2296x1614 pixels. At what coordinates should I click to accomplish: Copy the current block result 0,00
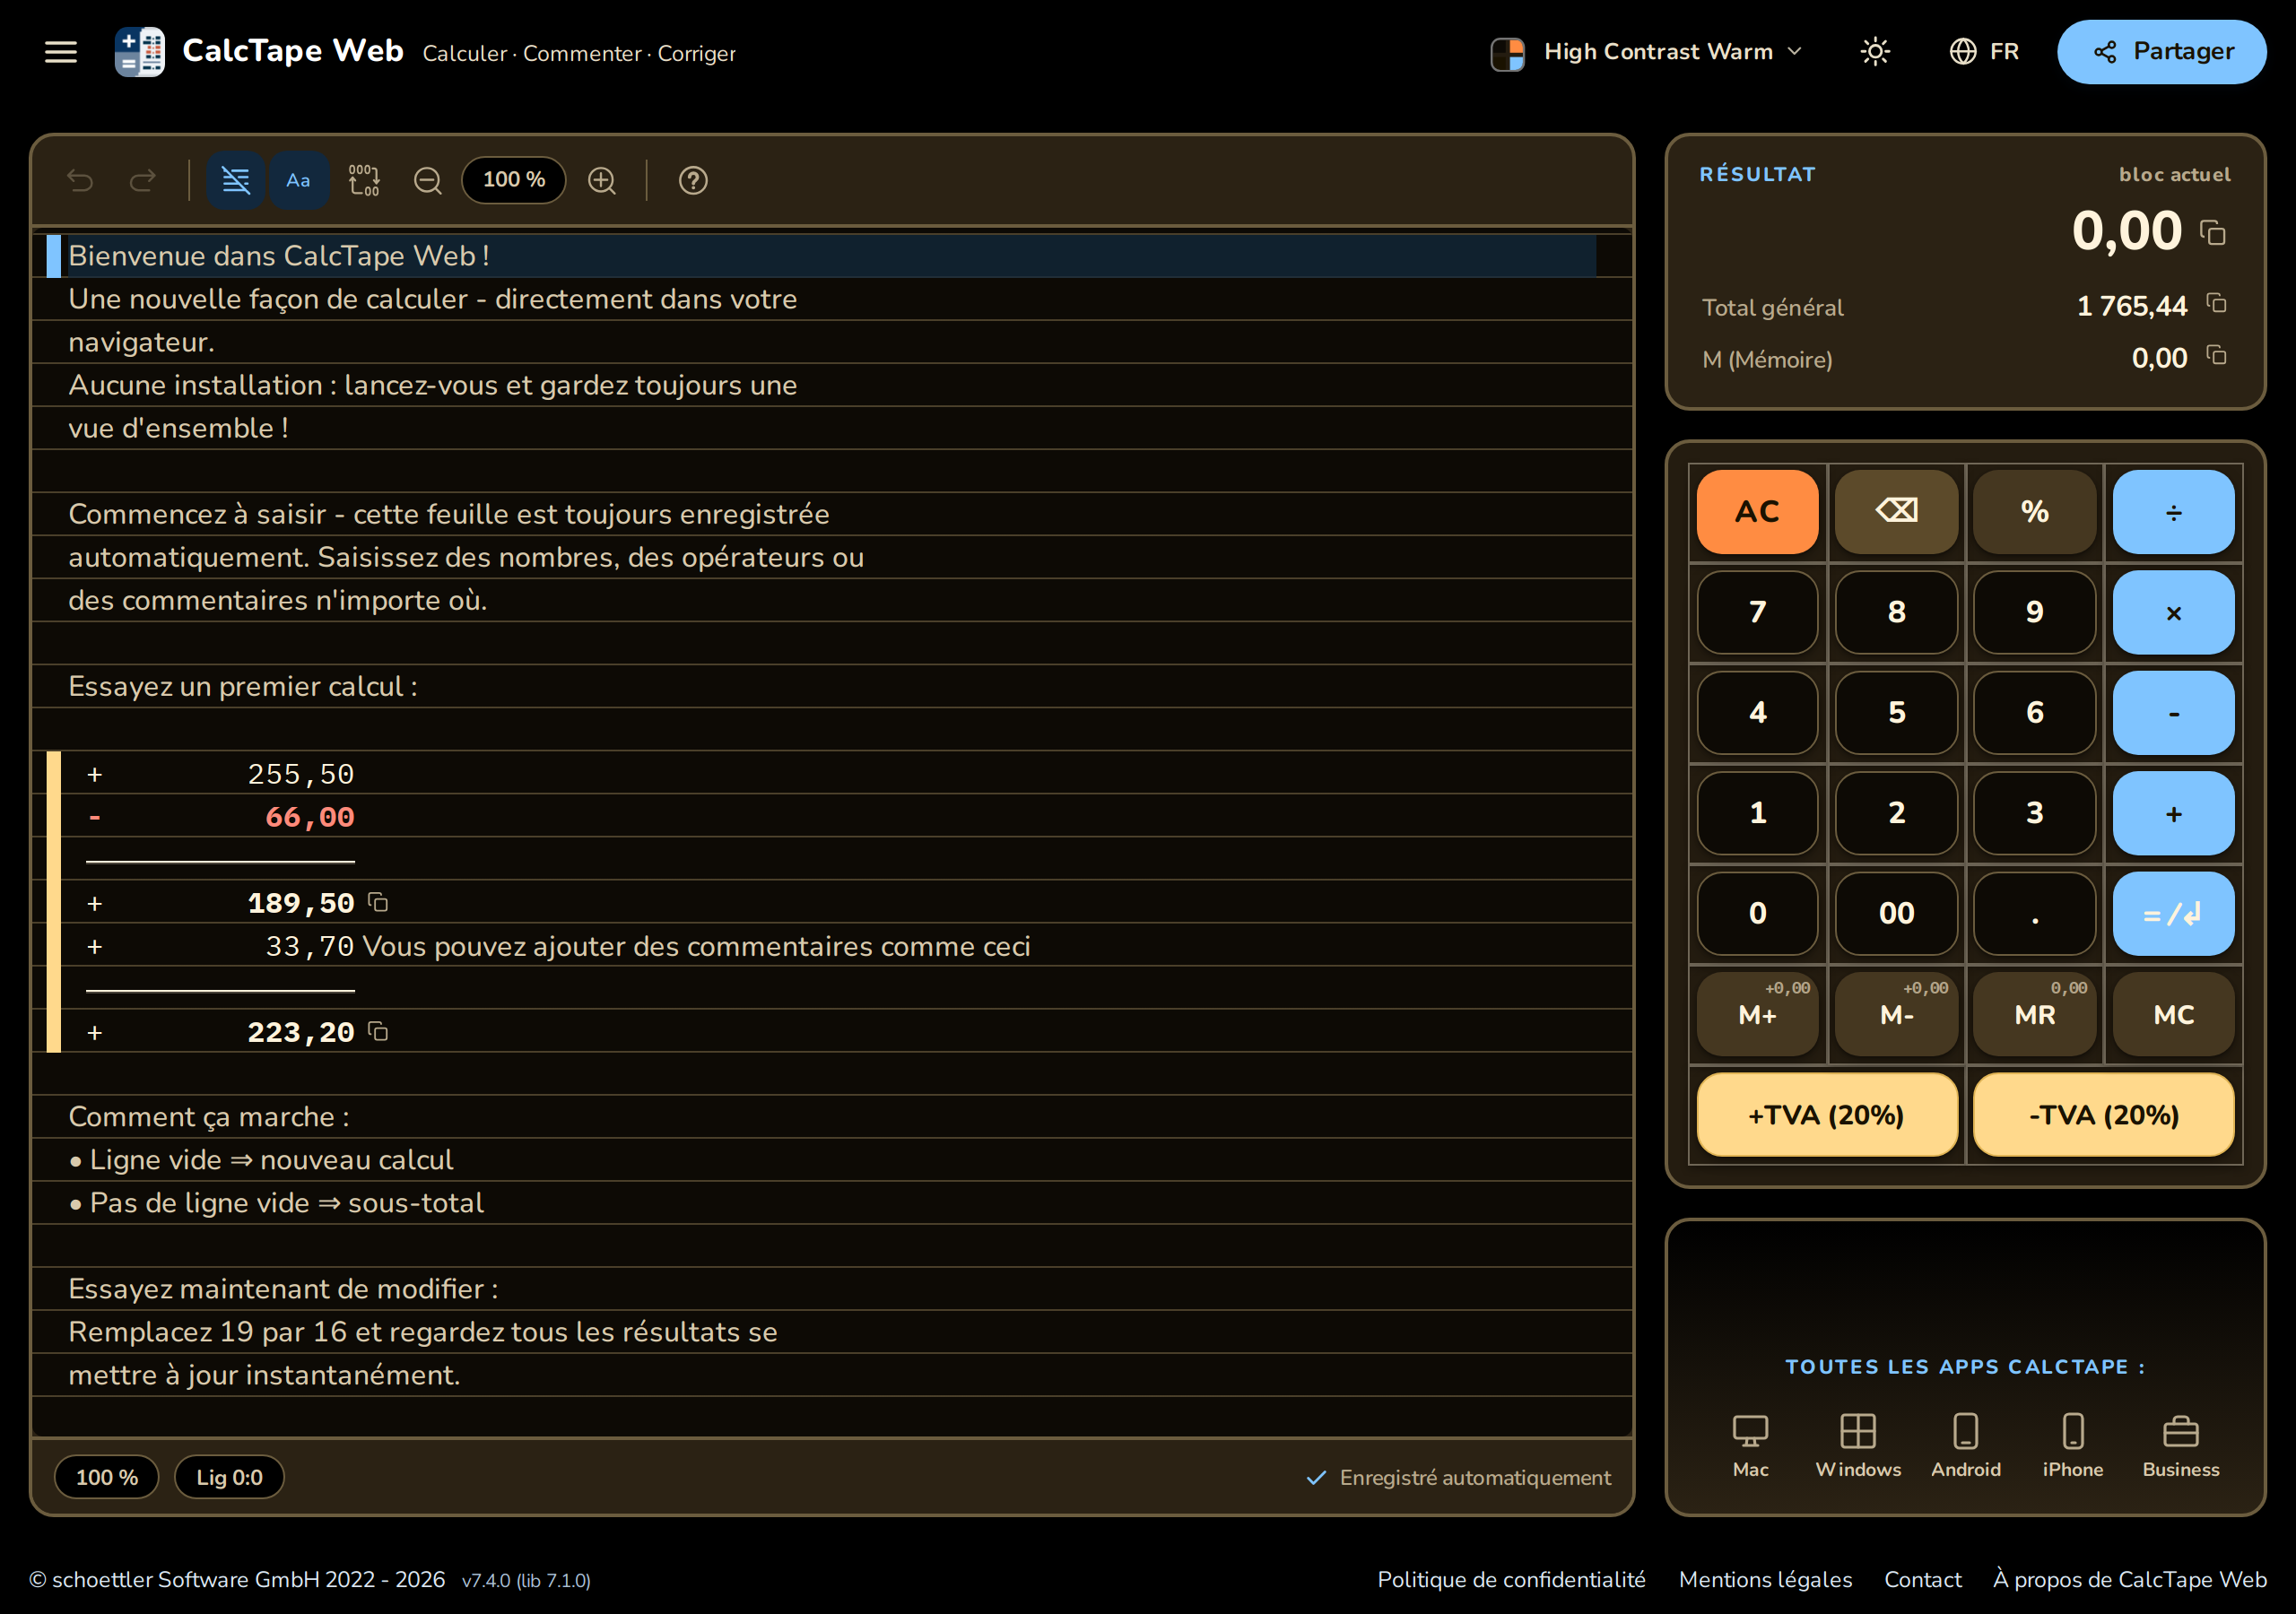2213,233
